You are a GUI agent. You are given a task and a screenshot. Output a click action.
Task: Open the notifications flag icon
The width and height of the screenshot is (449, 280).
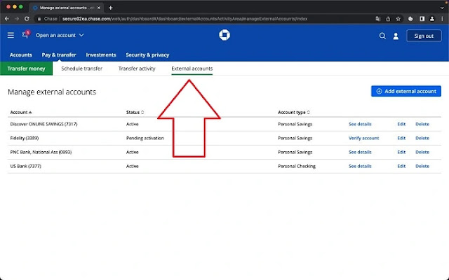point(25,34)
